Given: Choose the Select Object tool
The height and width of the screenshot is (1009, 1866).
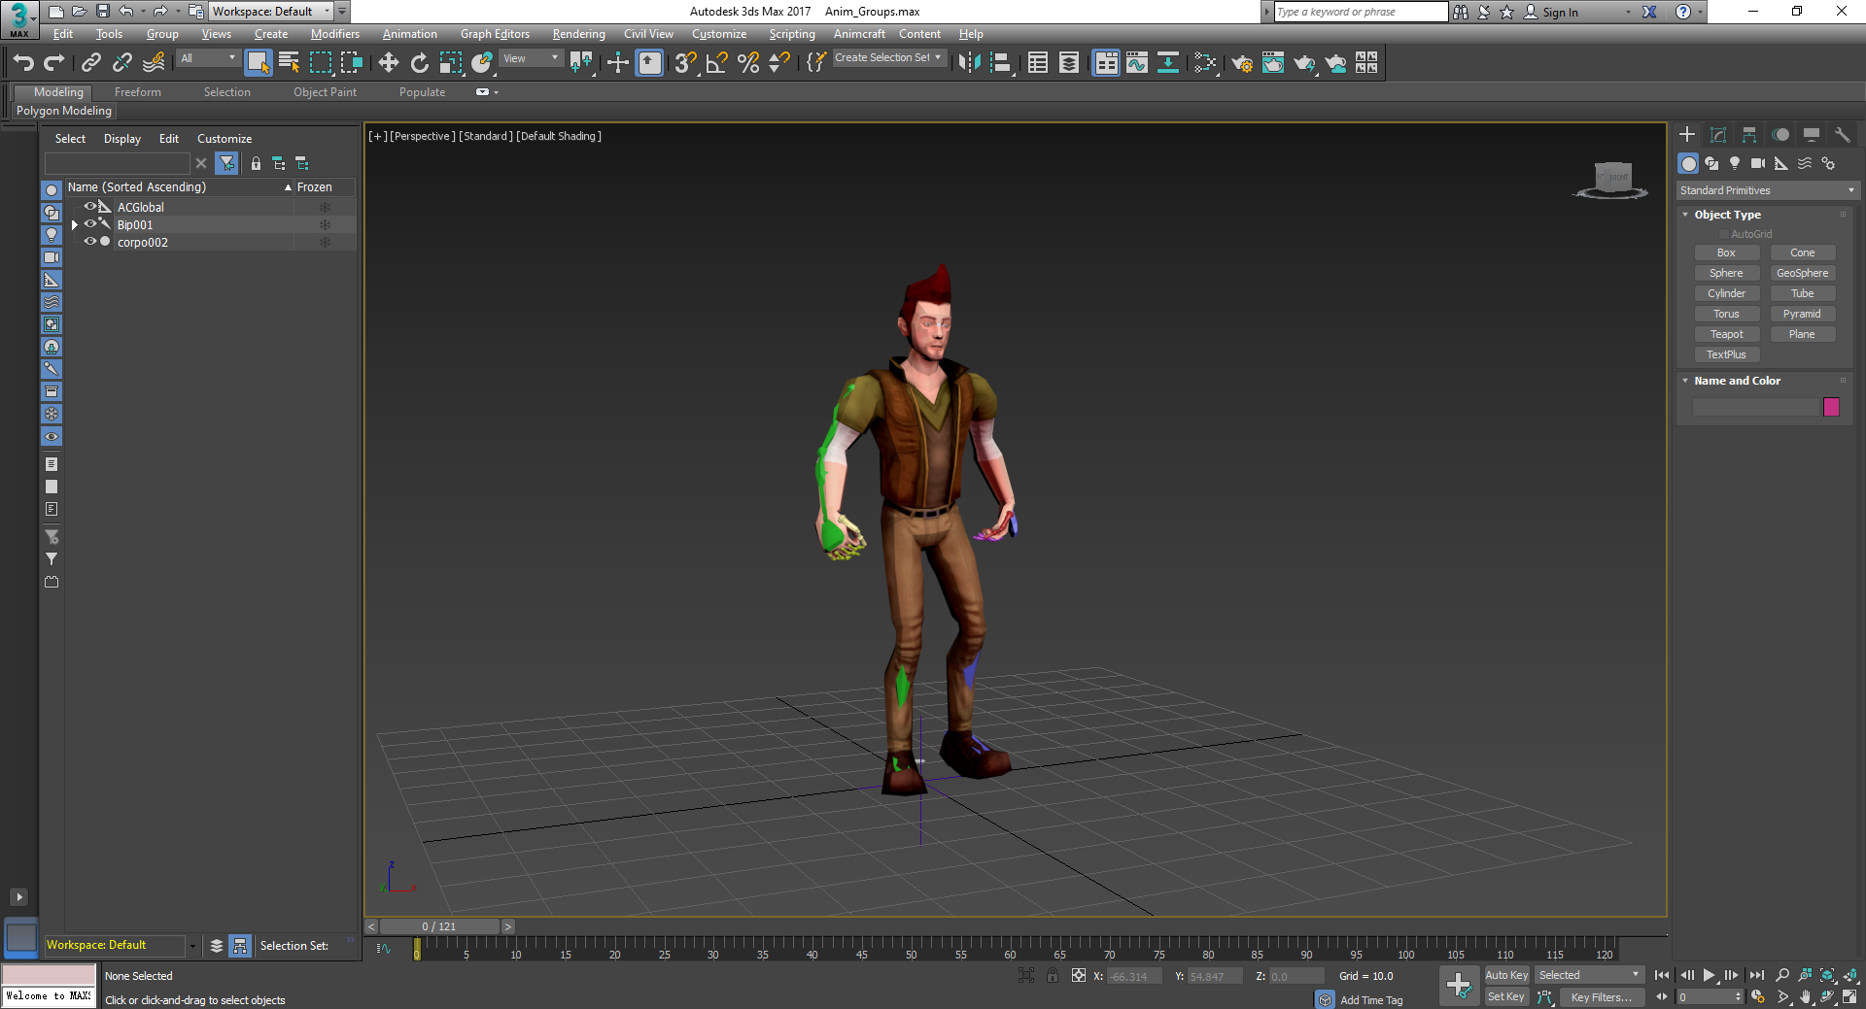Looking at the screenshot, I should [x=258, y=63].
